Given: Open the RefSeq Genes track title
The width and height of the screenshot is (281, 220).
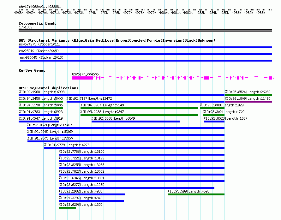Looking at the screenshot, I should [32, 70].
